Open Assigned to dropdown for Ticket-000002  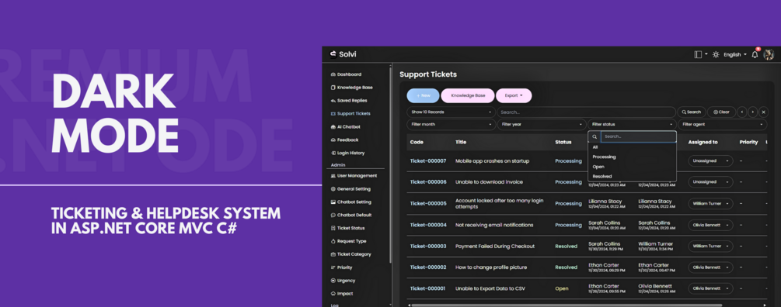pyautogui.click(x=710, y=267)
